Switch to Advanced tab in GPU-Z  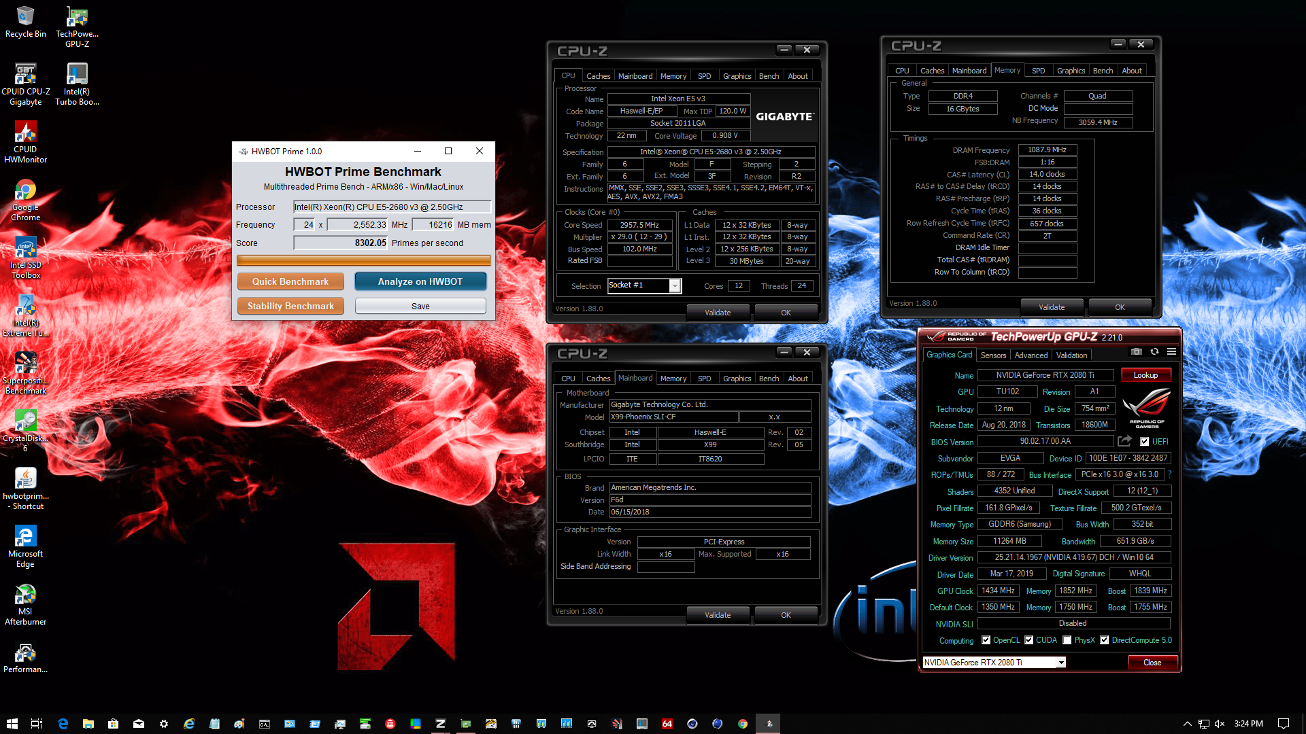coord(1031,355)
